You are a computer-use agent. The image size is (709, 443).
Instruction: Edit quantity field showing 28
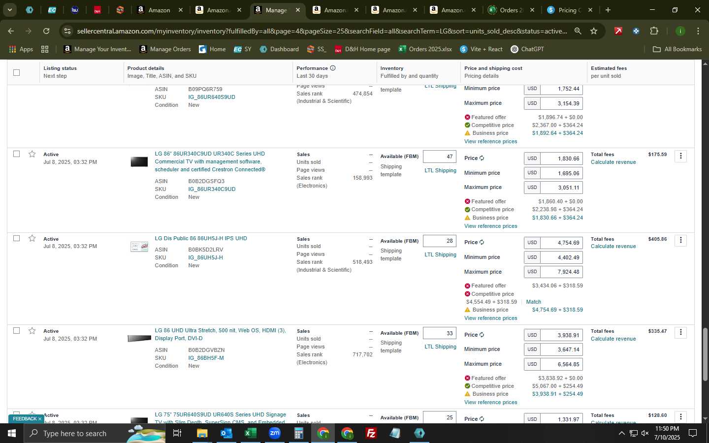(440, 241)
